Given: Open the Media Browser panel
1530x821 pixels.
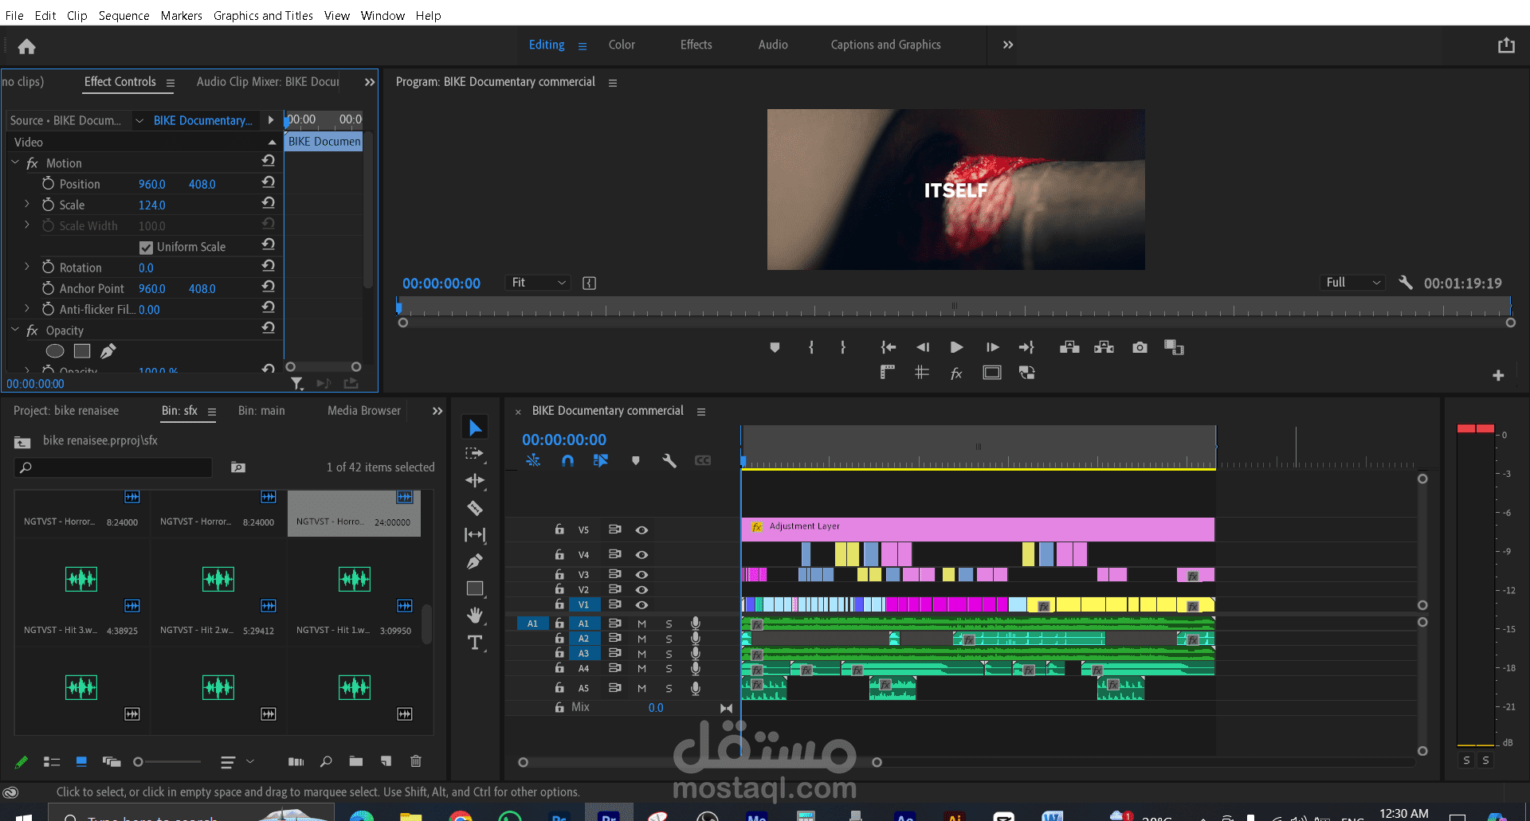Looking at the screenshot, I should tap(363, 411).
